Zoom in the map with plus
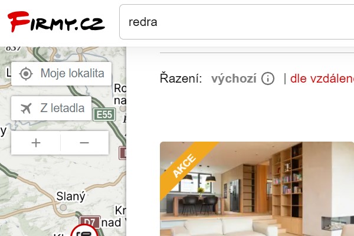Screen dimensions: 354x236 pyautogui.click(x=36, y=143)
